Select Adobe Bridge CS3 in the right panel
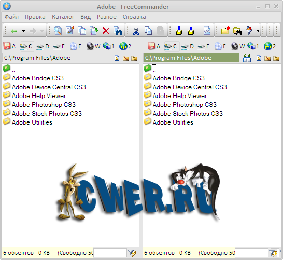The image size is (283, 260). click(x=179, y=78)
